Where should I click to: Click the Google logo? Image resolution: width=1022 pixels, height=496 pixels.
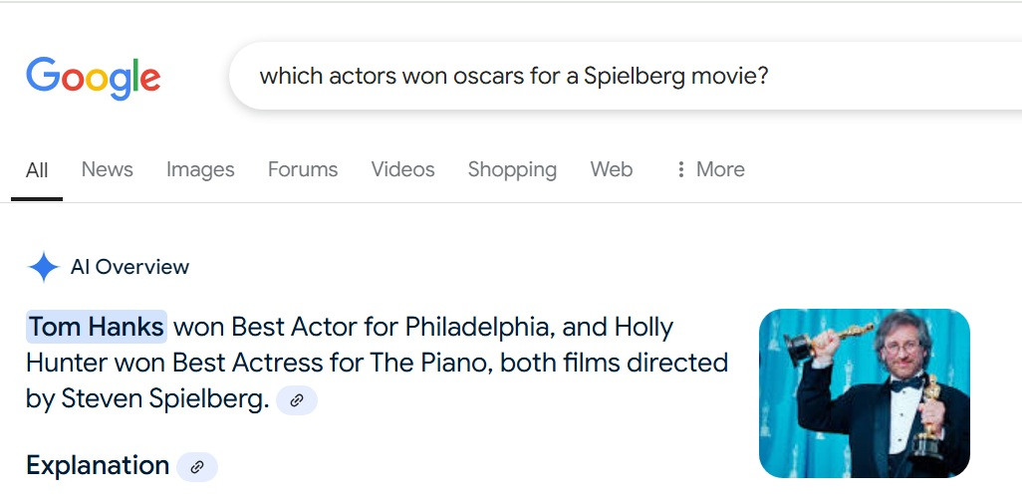pos(94,78)
